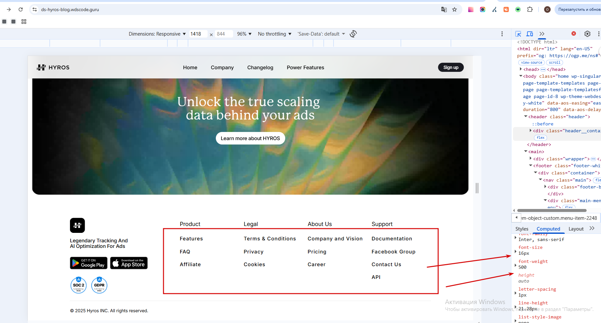Click the address bar URL

70,9
